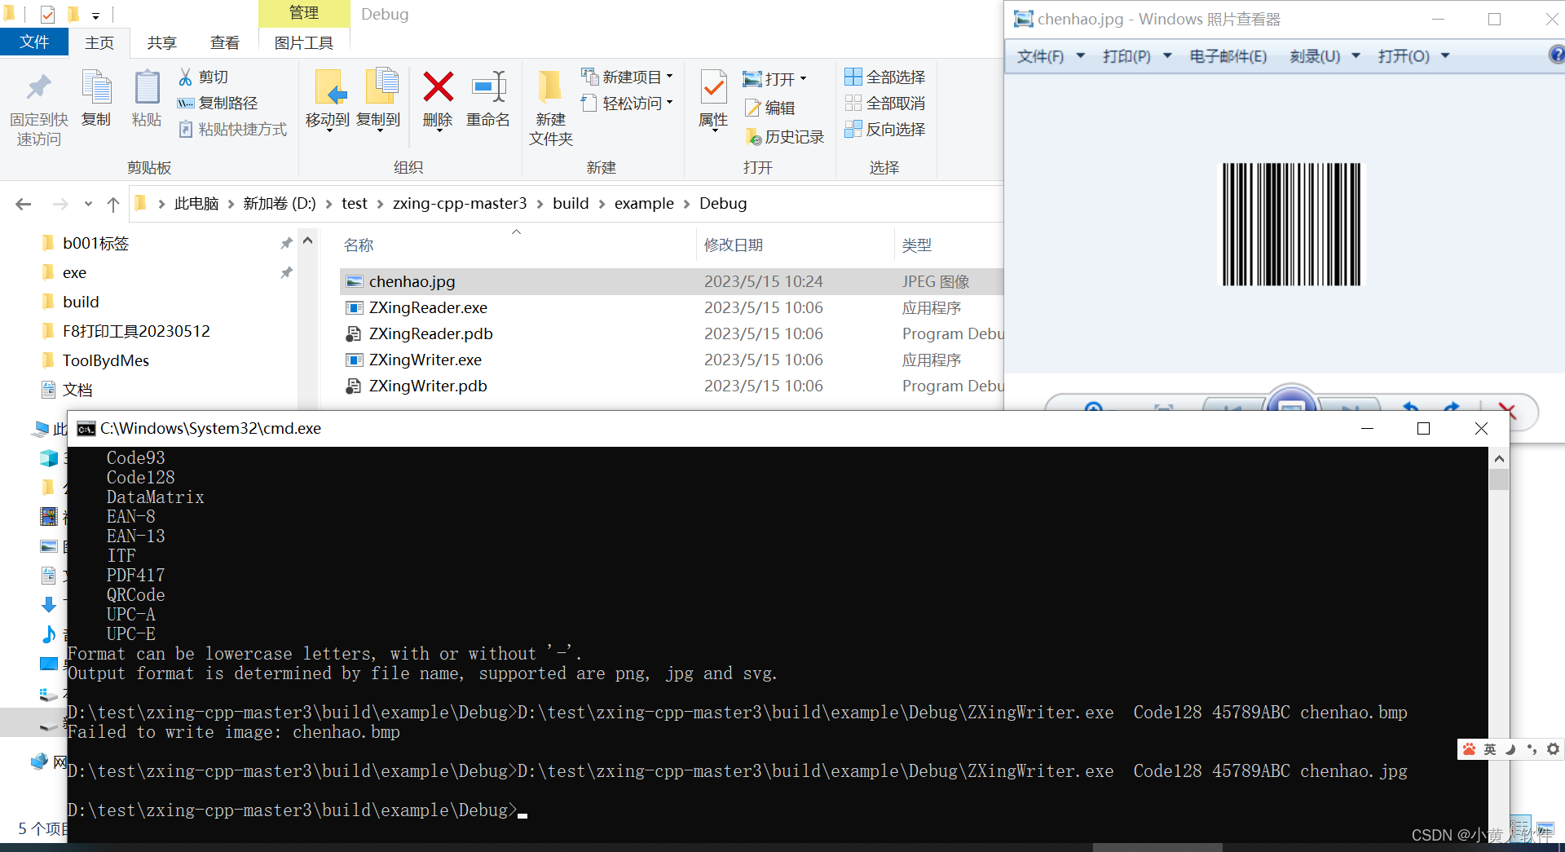Click the New folder (新建文件夹) icon
This screenshot has height=852, width=1565.
point(550,87)
